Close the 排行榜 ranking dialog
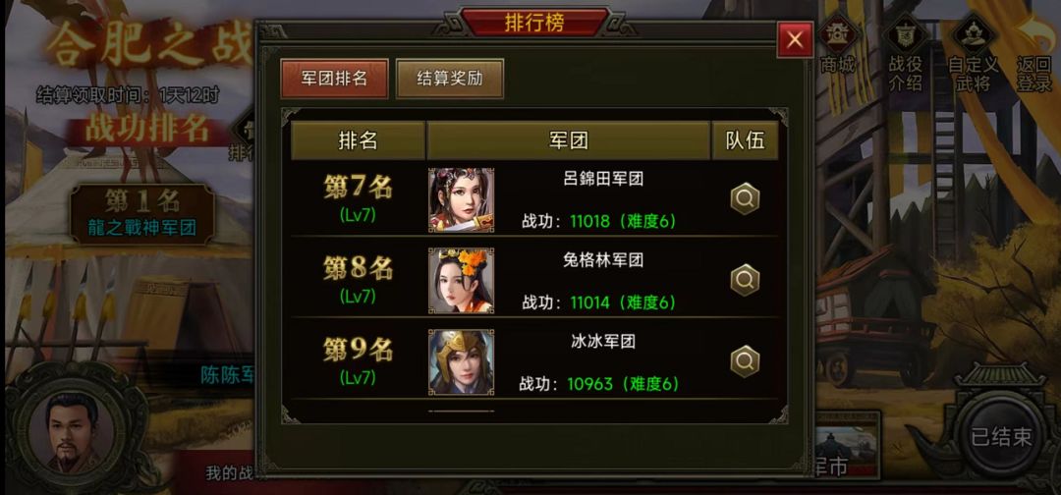 [795, 40]
